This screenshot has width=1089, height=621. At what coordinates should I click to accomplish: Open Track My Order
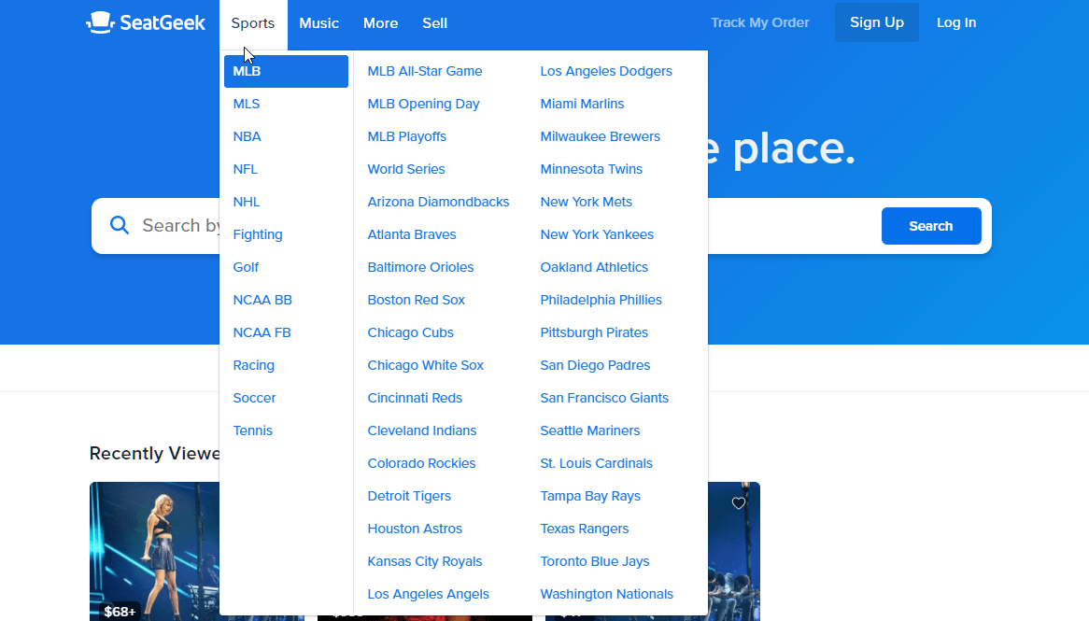click(x=759, y=21)
